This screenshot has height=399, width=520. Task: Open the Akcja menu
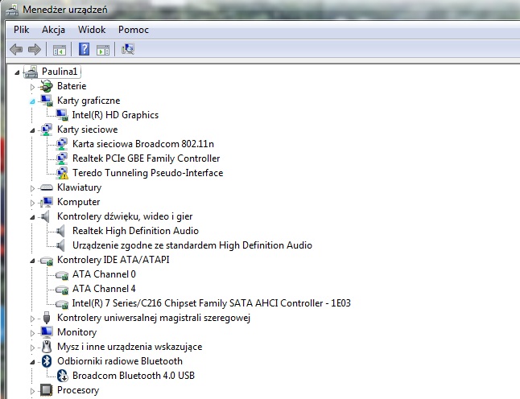[53, 30]
